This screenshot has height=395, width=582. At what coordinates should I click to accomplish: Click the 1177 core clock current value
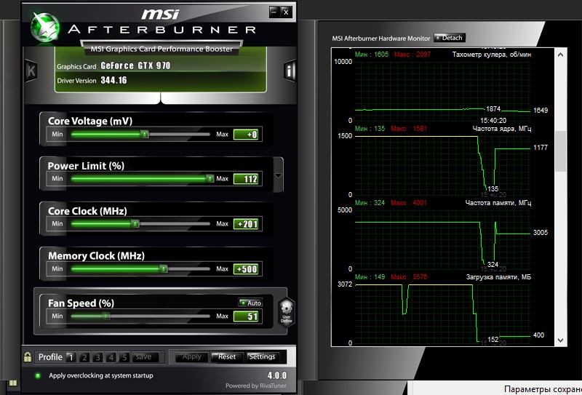[540, 148]
